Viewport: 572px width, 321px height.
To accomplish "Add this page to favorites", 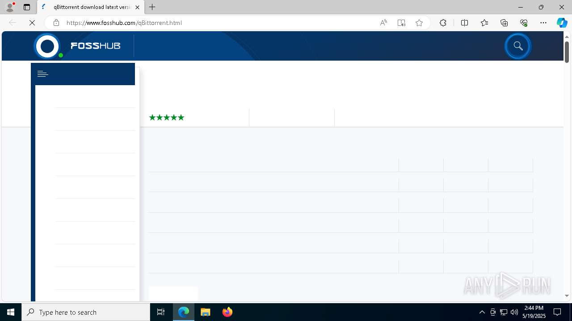I will pyautogui.click(x=419, y=23).
